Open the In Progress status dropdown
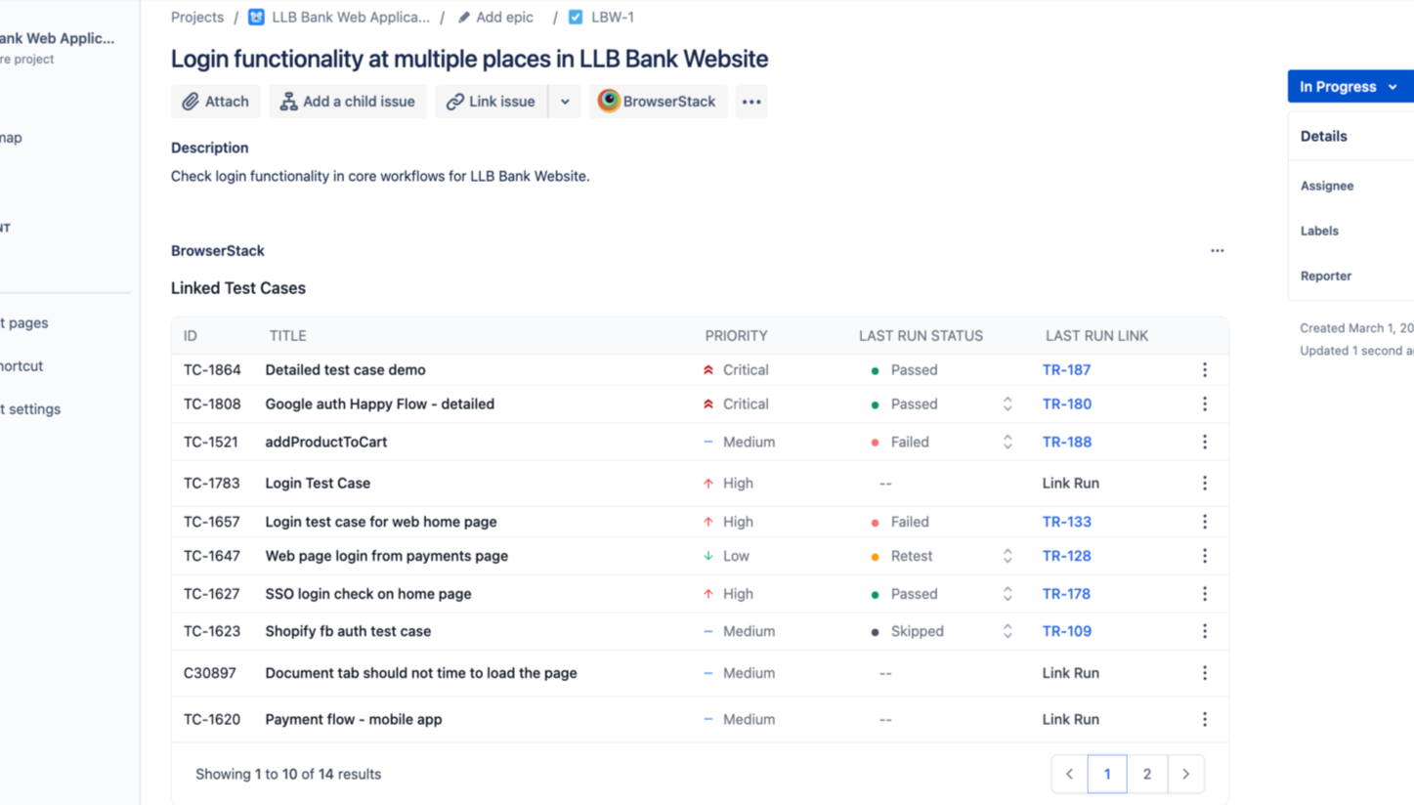Screen dimensions: 1414x805 (x=1349, y=87)
